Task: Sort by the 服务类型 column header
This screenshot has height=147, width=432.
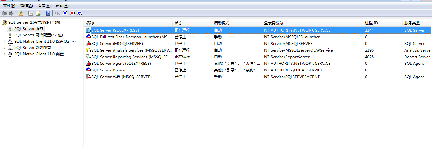Action: tap(417, 23)
